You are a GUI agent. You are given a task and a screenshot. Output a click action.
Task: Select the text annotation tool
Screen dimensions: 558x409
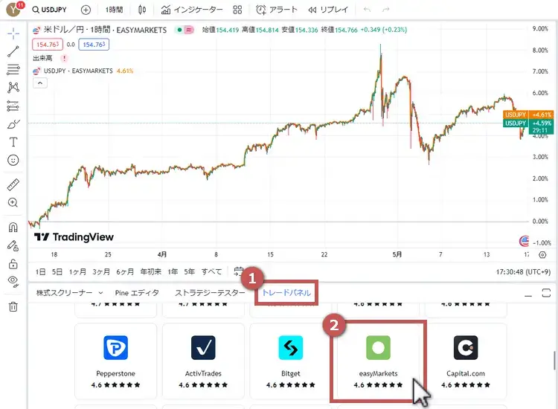coord(13,142)
